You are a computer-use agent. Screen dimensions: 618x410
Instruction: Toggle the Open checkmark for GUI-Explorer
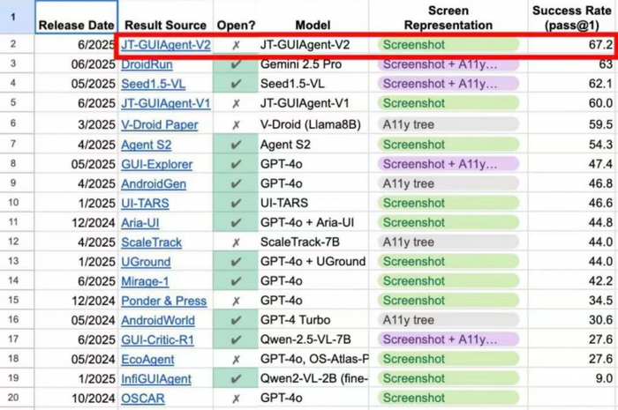coord(235,164)
